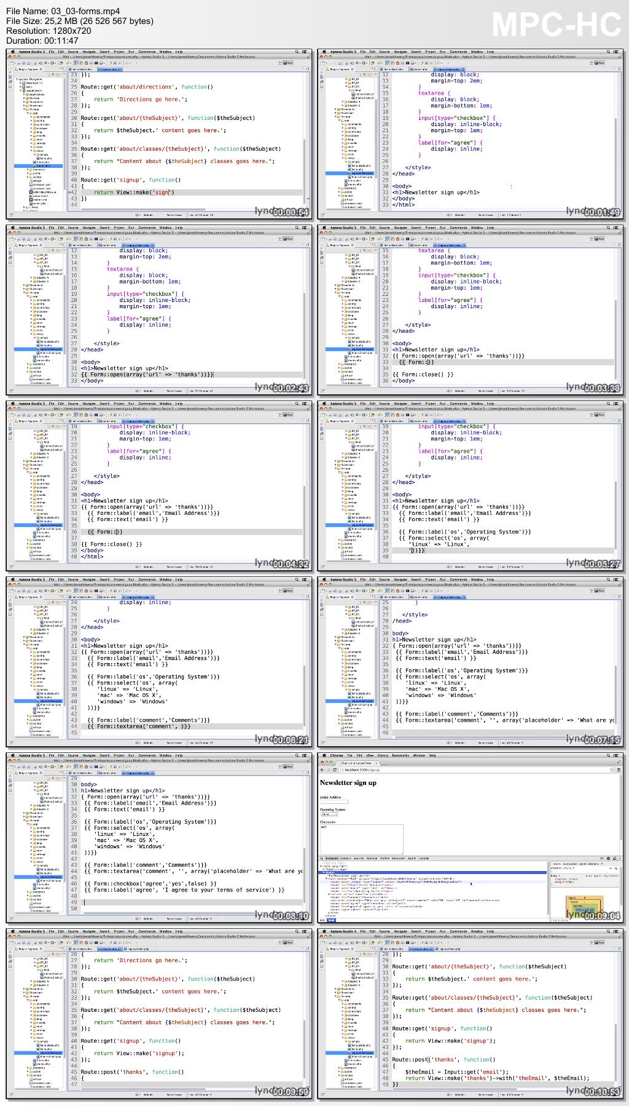Viewport: 629px width, 1106px height.
Task: Open the DevTools settings gear in the Chrome frame
Action: (608, 859)
